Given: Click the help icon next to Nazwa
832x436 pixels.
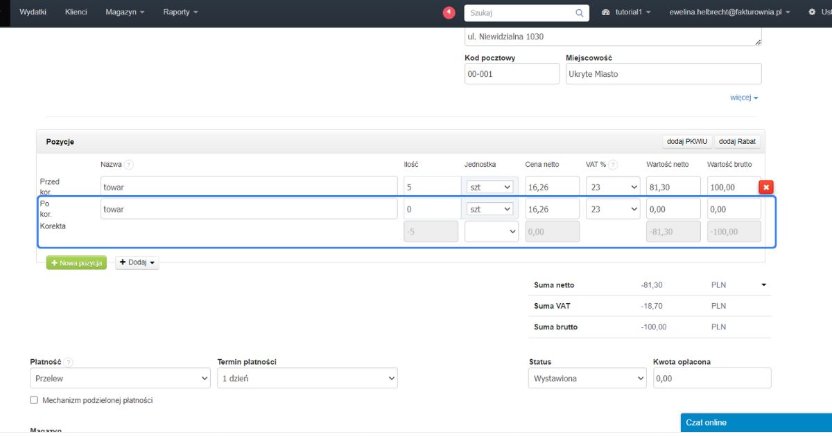Looking at the screenshot, I should coord(129,165).
